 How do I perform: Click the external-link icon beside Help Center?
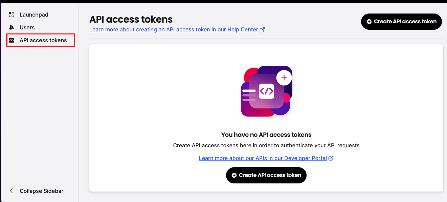(262, 30)
